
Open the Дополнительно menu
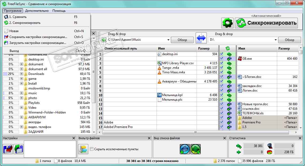coord(37,11)
